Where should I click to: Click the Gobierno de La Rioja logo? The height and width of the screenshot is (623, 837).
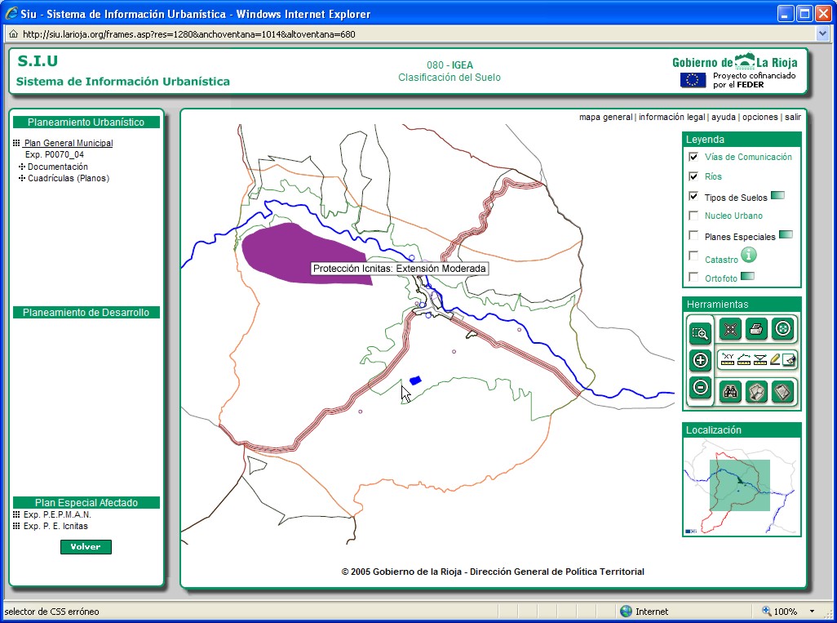[734, 62]
